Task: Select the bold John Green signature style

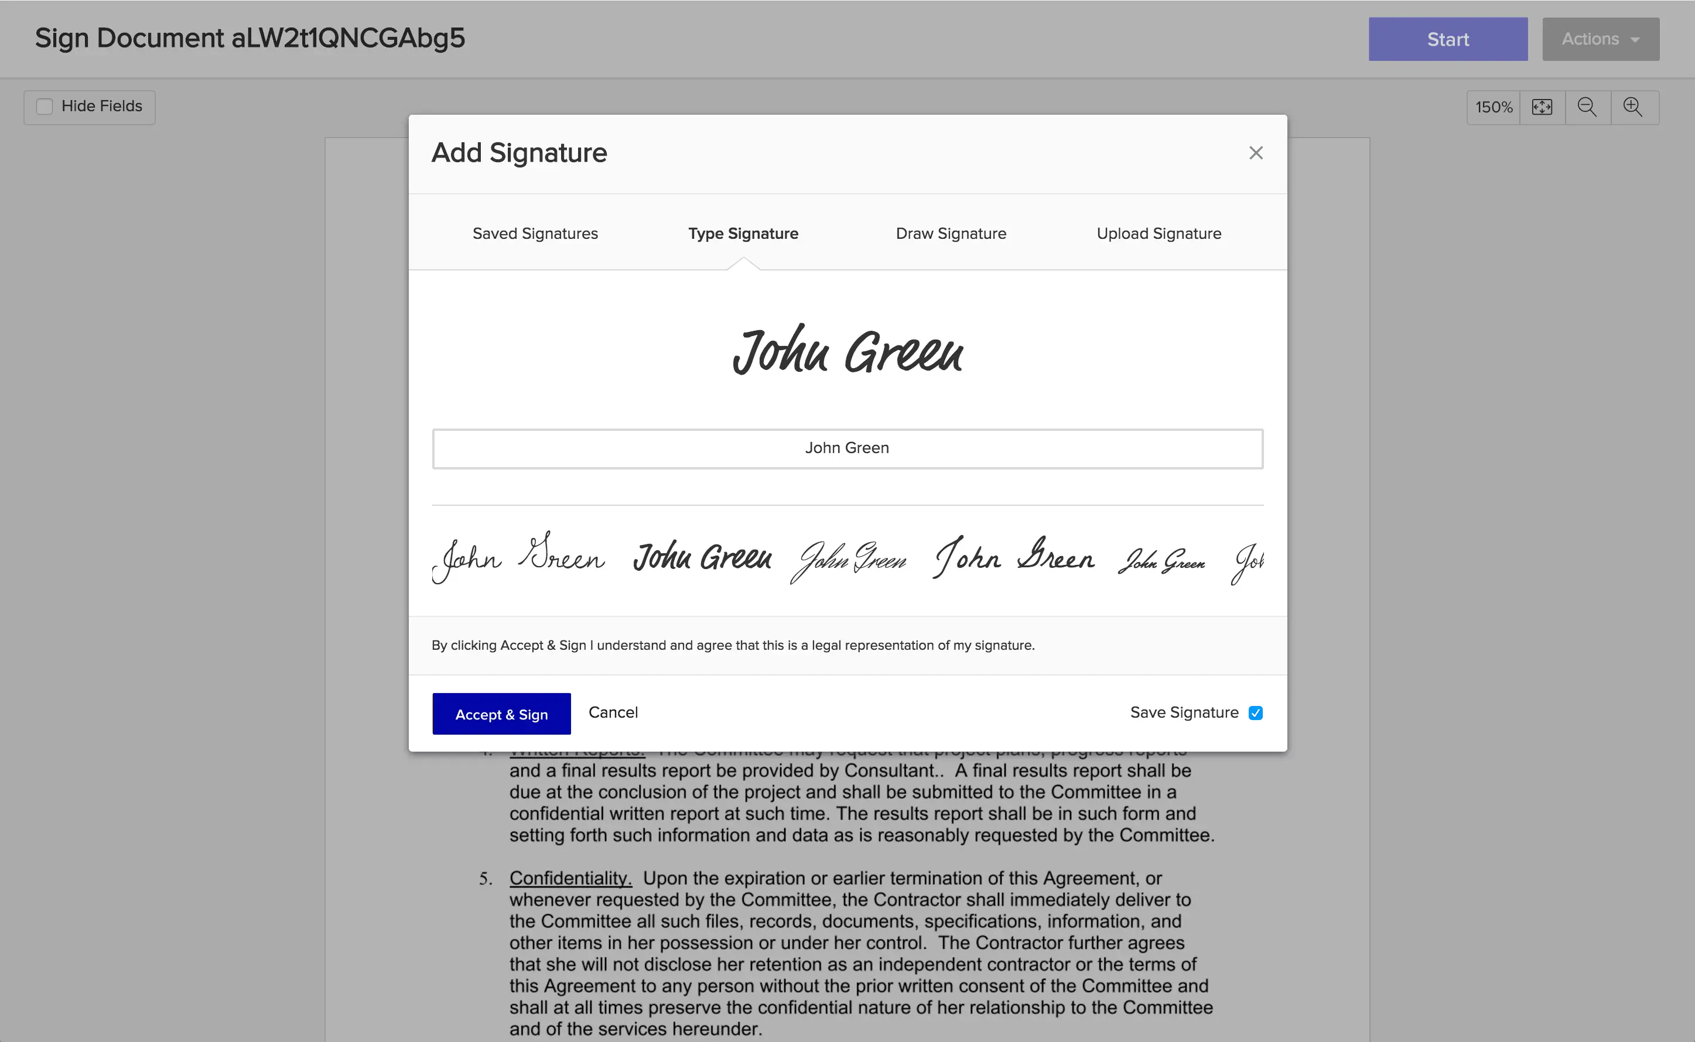Action: click(701, 559)
